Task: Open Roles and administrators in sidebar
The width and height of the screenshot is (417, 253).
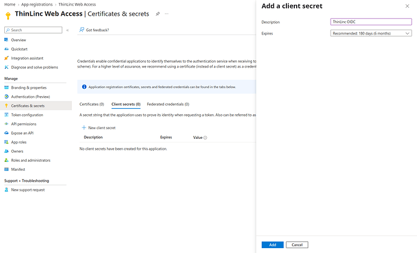Action: (31, 160)
